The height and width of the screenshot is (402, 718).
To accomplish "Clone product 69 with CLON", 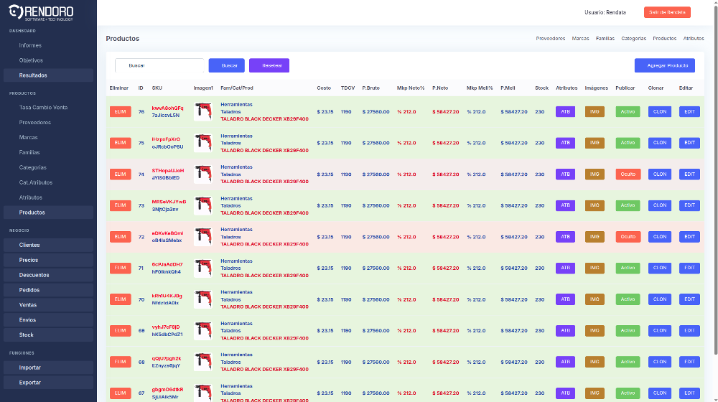I will [x=660, y=331].
